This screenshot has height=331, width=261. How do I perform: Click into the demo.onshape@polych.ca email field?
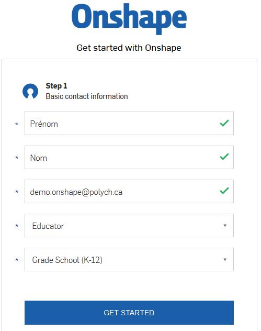point(129,192)
